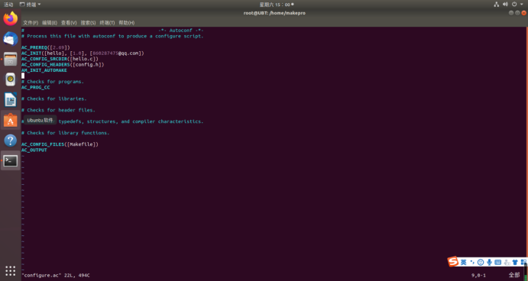Open the 终端(T) menu
Viewport: 528px width, 281px height.
pyautogui.click(x=107, y=23)
